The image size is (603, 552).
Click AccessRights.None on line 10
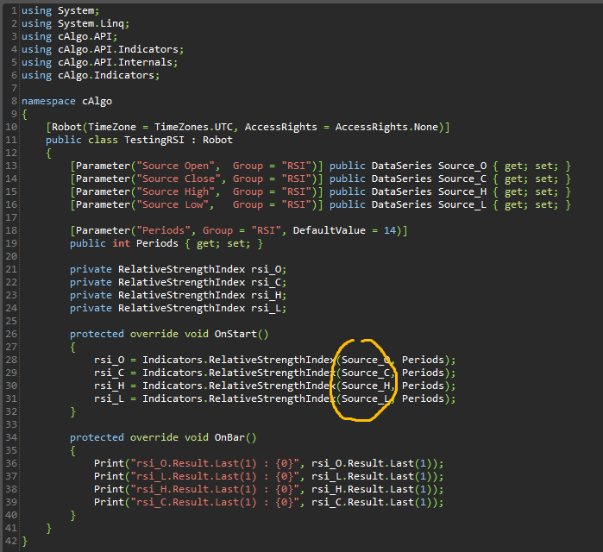(x=386, y=127)
